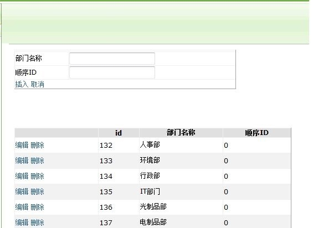The height and width of the screenshot is (228, 313).
Task: Edit the 人事部 row (id 132)
Action: 22,145
